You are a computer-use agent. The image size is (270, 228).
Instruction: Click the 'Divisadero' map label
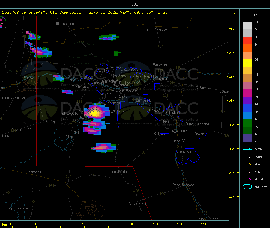65,24
